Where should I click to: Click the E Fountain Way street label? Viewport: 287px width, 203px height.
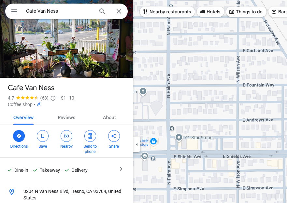258,85
